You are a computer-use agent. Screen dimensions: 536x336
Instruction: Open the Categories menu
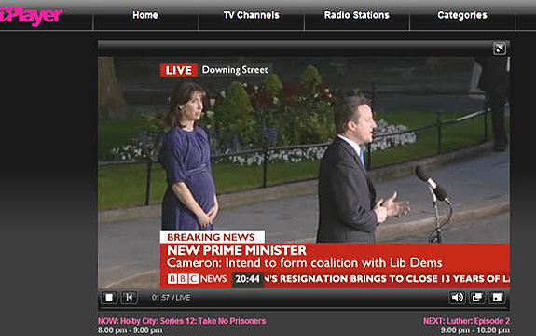tap(462, 15)
